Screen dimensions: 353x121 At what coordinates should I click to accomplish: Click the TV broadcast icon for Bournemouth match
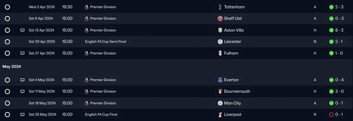pos(23,92)
